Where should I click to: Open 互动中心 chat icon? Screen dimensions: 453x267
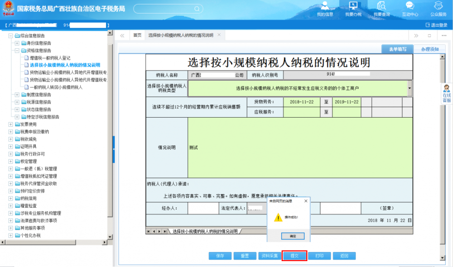(410, 6)
